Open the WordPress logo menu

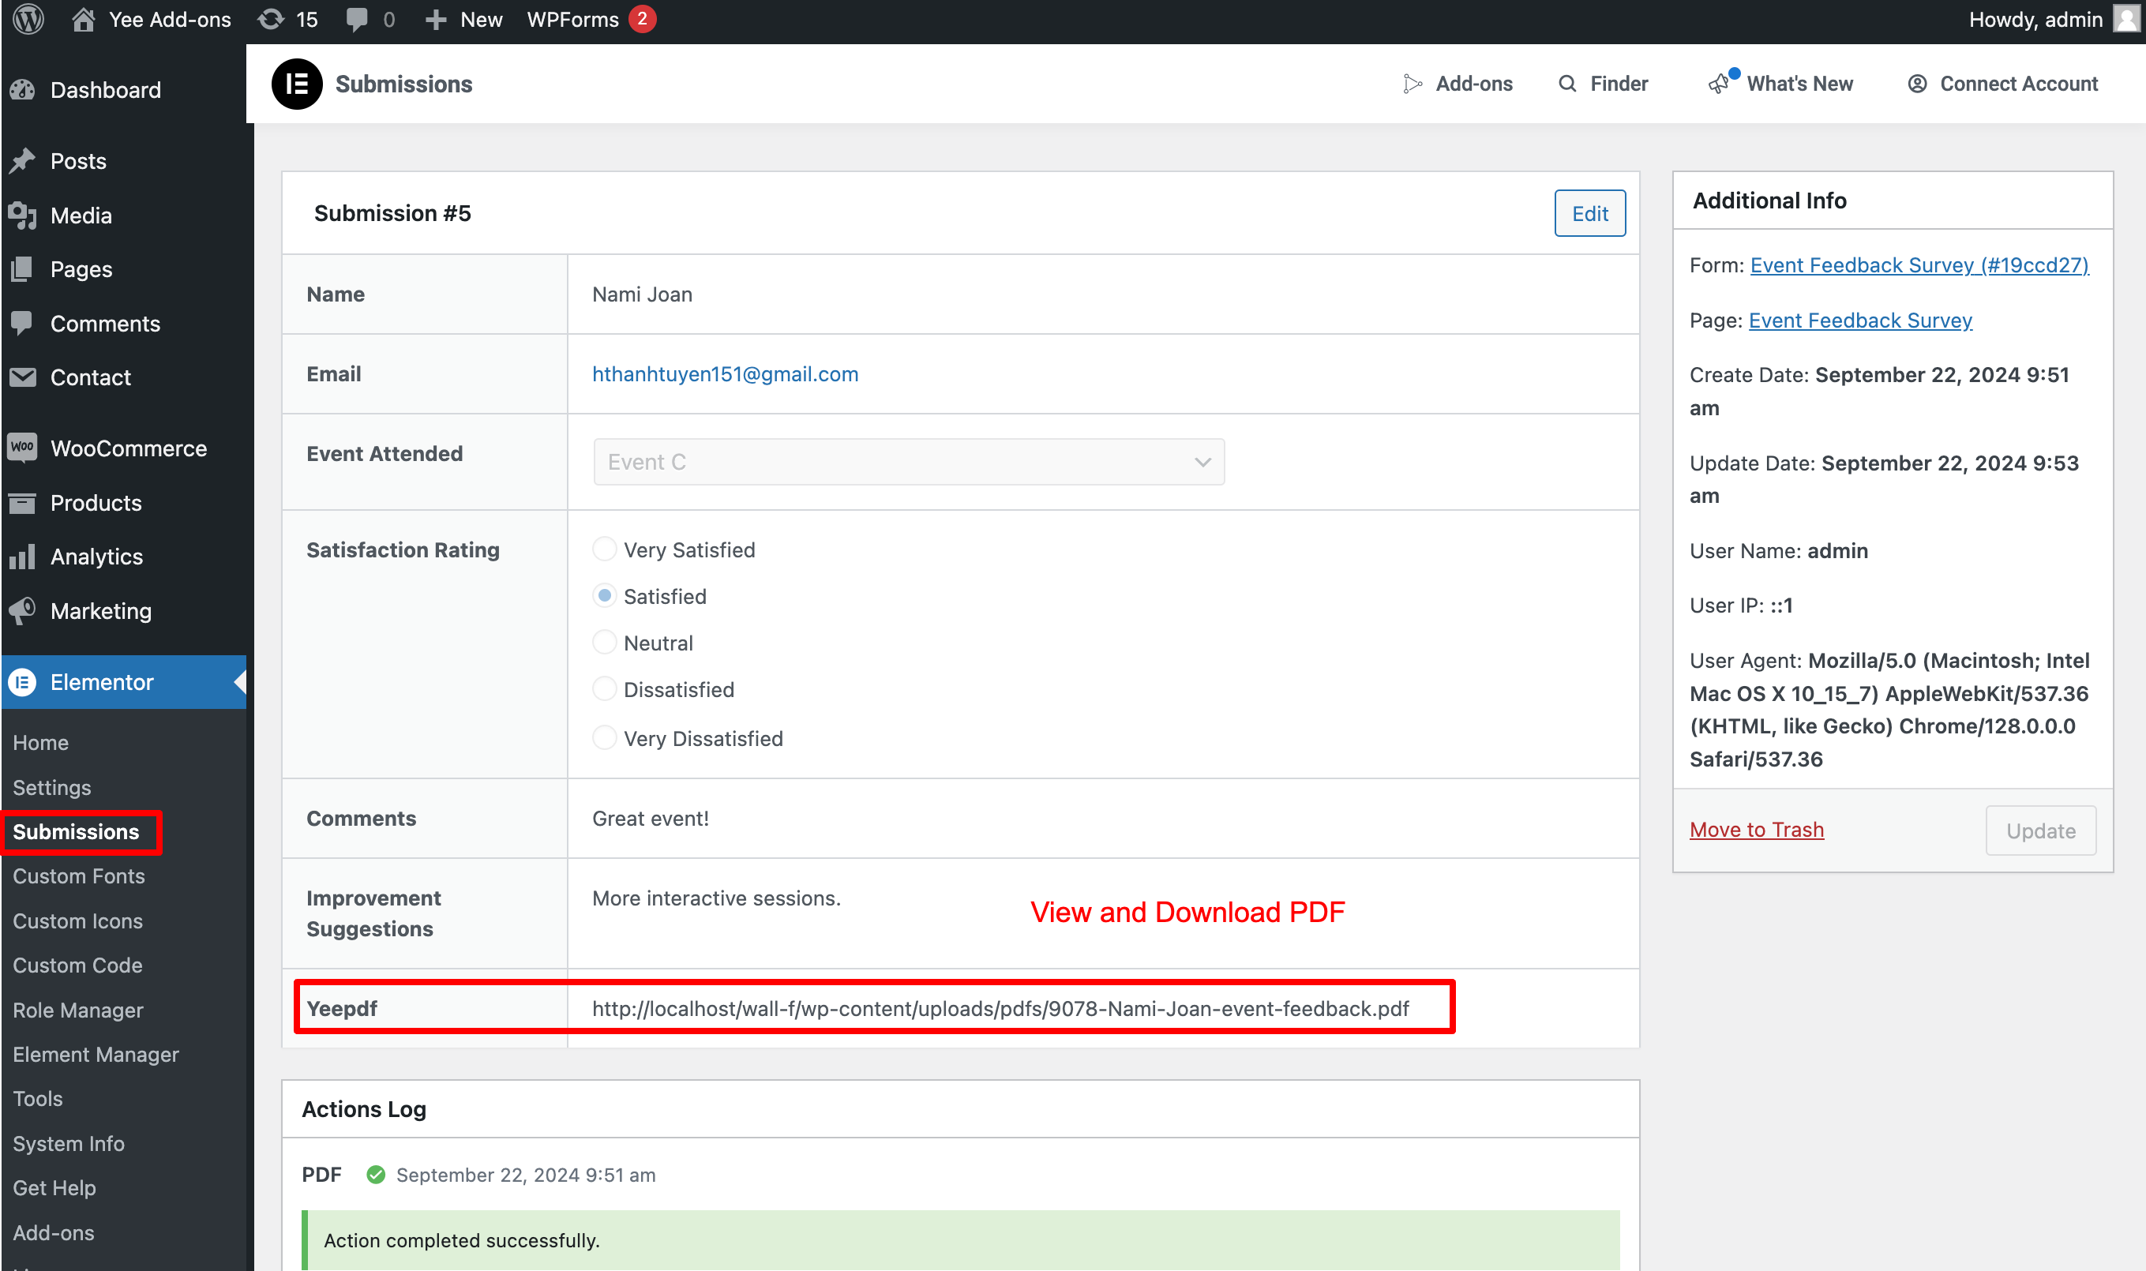(x=28, y=19)
